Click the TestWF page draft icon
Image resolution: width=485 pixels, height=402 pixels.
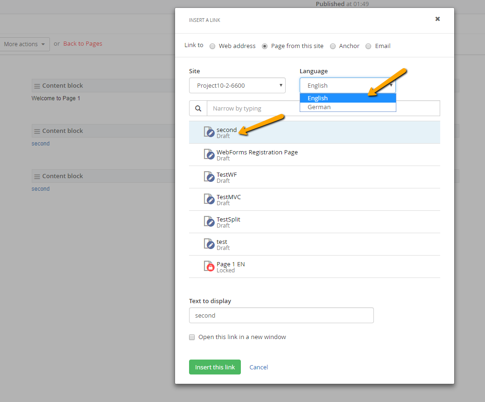(209, 177)
